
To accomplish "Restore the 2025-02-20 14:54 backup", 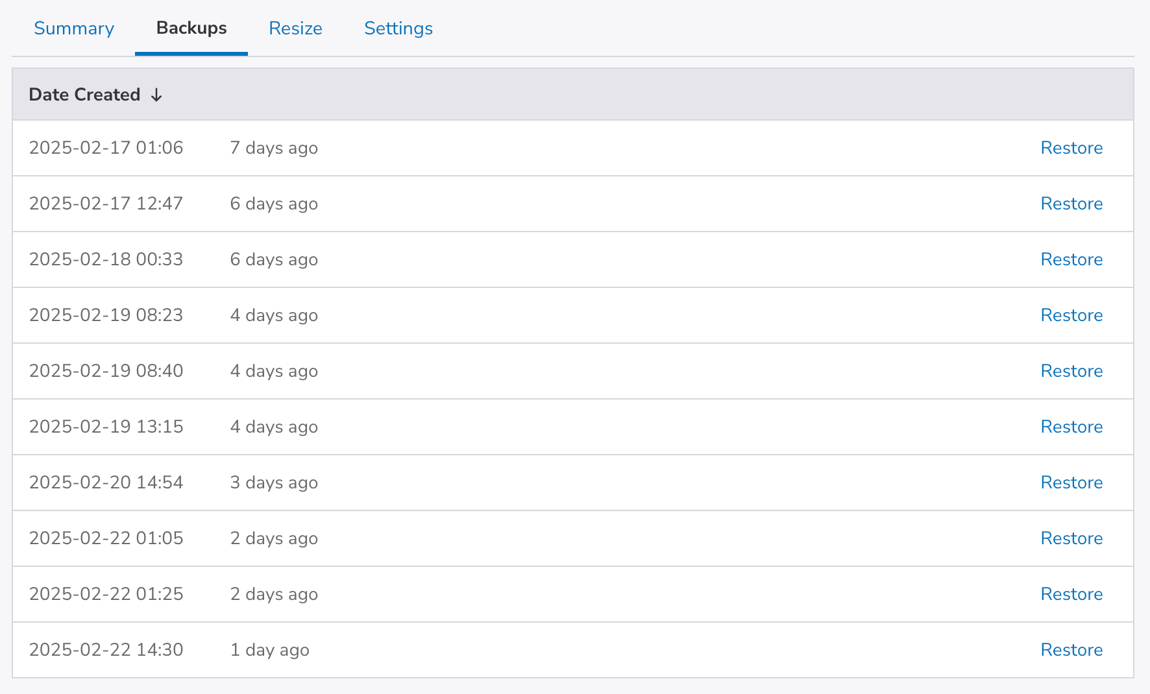I will [x=1071, y=483].
